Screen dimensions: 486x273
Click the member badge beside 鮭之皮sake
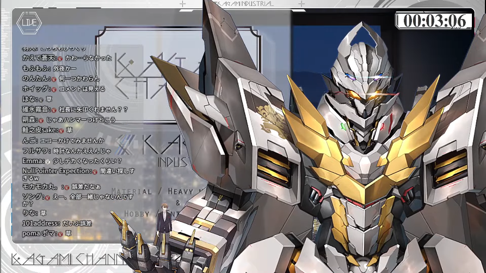tap(61, 131)
